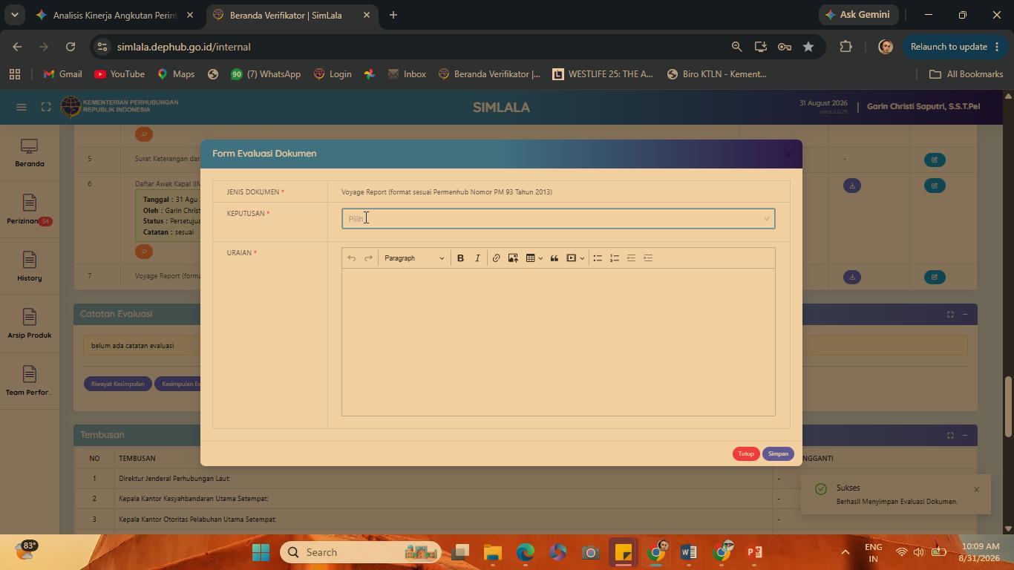Insert a link in Uraian editor

pos(496,258)
